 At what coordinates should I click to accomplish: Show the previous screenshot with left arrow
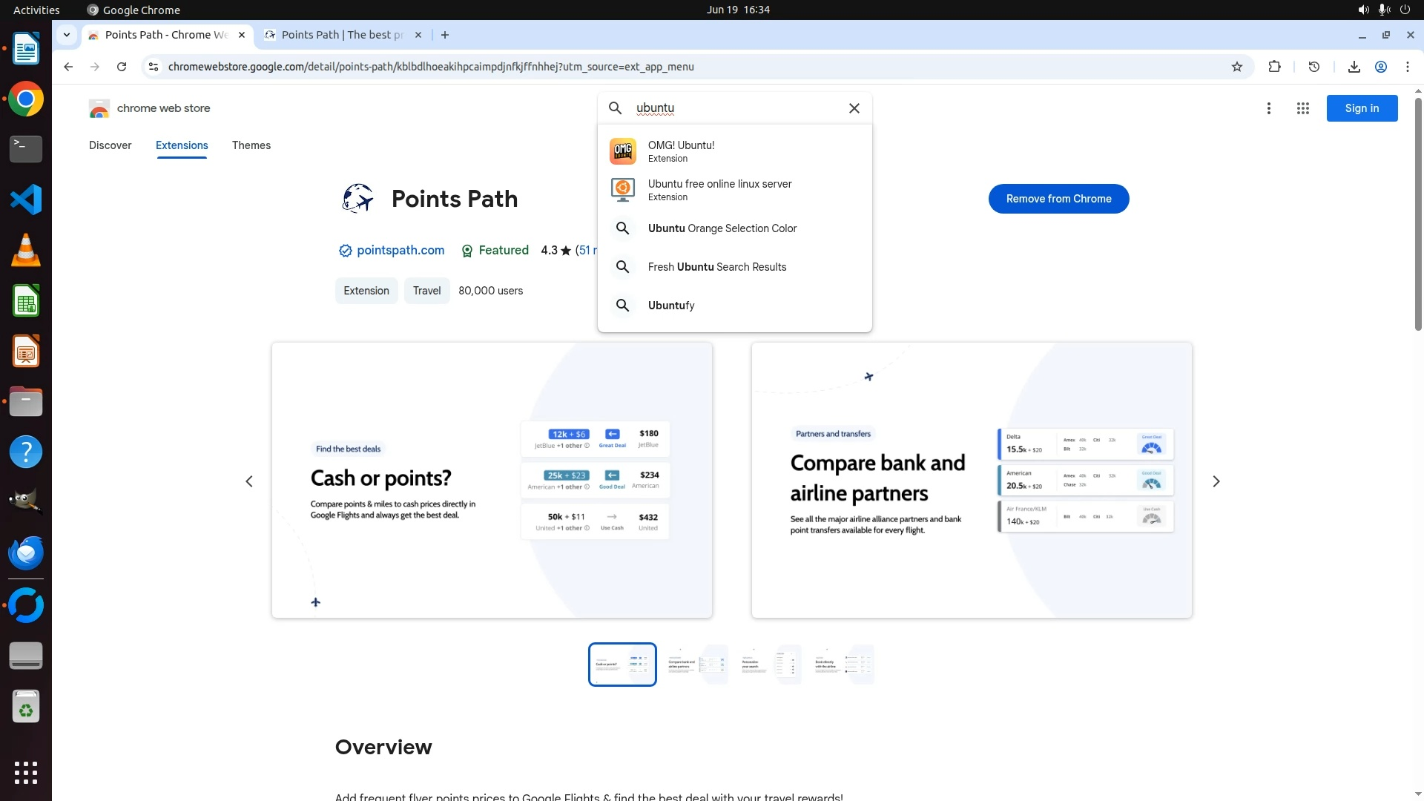point(249,481)
